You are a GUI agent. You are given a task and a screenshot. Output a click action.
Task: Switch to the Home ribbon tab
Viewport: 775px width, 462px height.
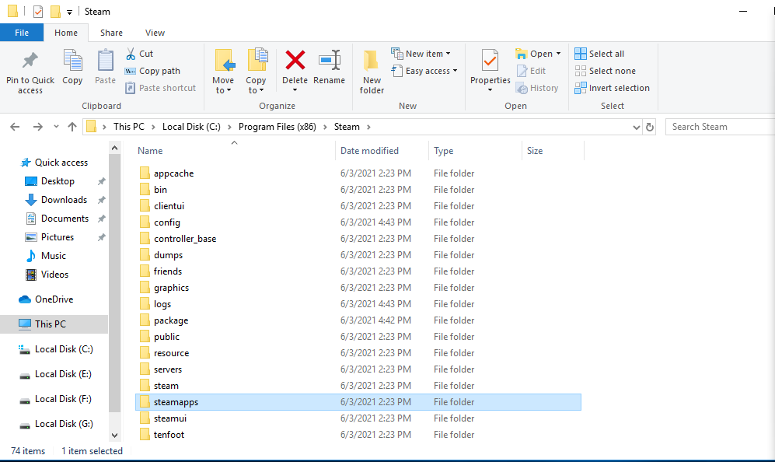[66, 33]
